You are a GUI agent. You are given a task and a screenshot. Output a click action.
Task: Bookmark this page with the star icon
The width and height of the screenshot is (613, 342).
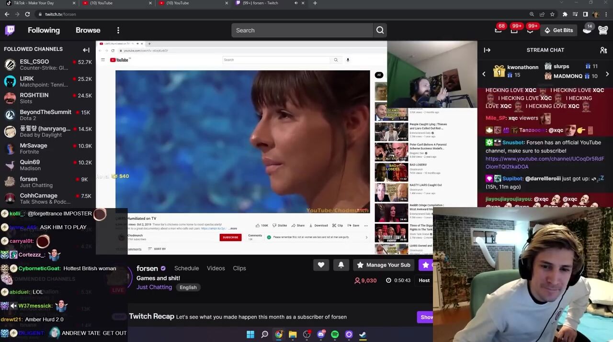[552, 14]
